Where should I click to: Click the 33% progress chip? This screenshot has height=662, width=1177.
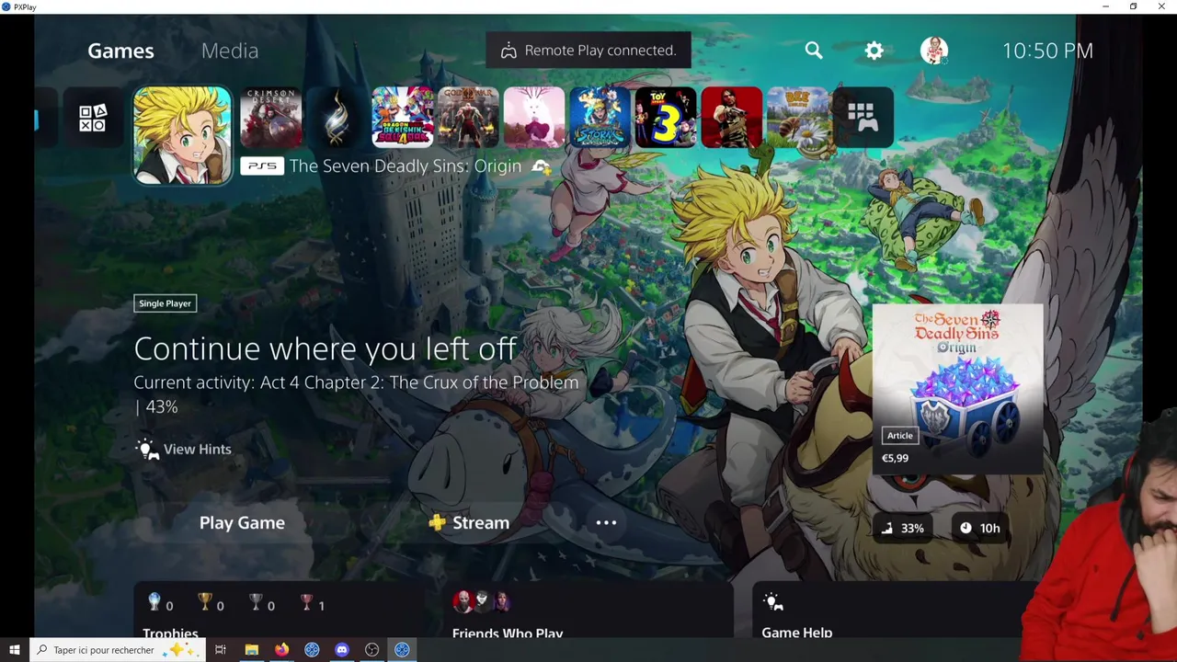point(902,528)
